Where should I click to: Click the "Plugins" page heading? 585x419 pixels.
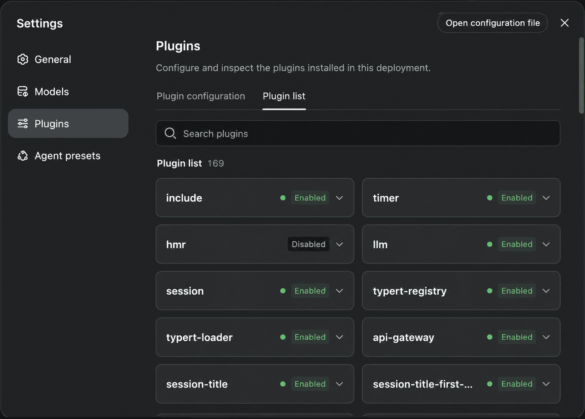[178, 46]
